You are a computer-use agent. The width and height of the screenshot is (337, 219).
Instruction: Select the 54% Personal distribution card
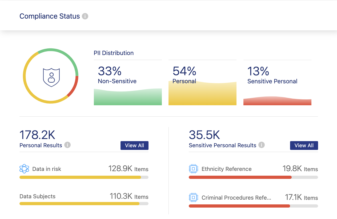pos(202,83)
